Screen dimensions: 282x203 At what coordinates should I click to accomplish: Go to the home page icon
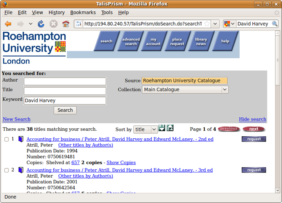point(66,24)
